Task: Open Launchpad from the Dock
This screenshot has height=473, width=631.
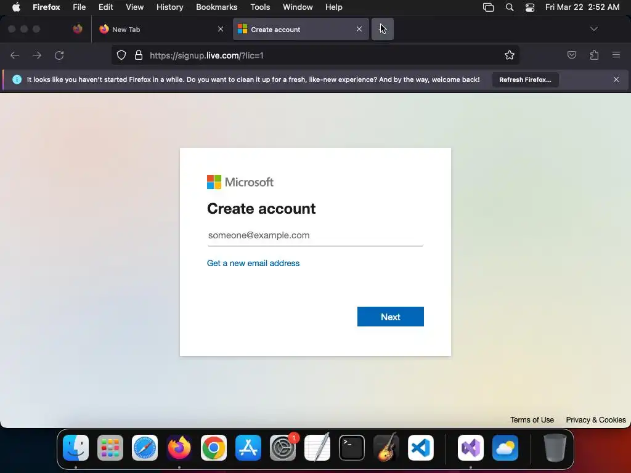Action: pos(110,448)
